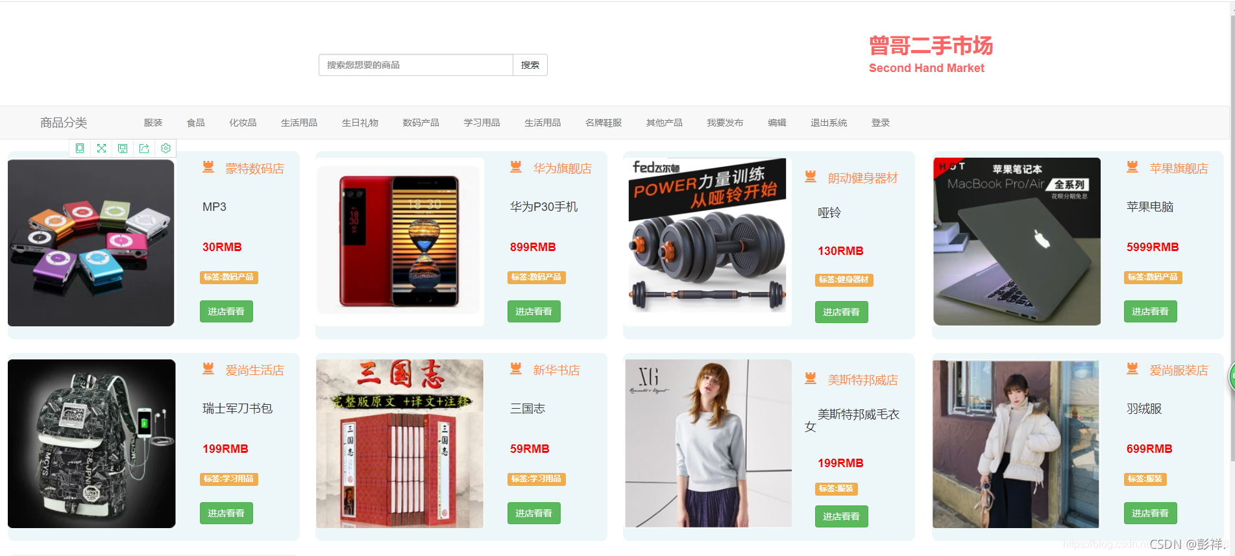This screenshot has height=556, width=1235.
Task: Open the green gear settings icon
Action: click(x=165, y=149)
